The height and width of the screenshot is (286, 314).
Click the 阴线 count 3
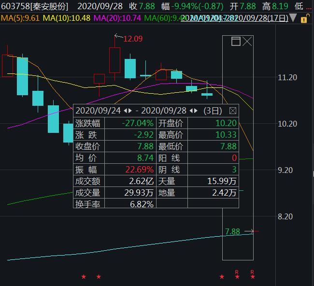234,170
